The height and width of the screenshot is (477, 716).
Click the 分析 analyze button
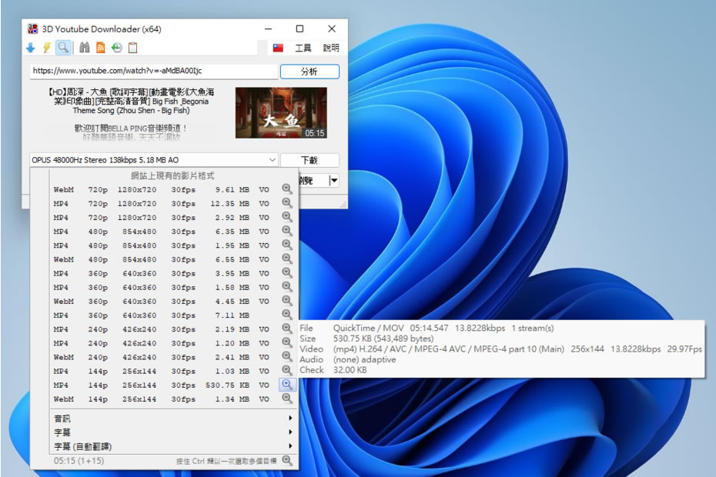coord(309,72)
